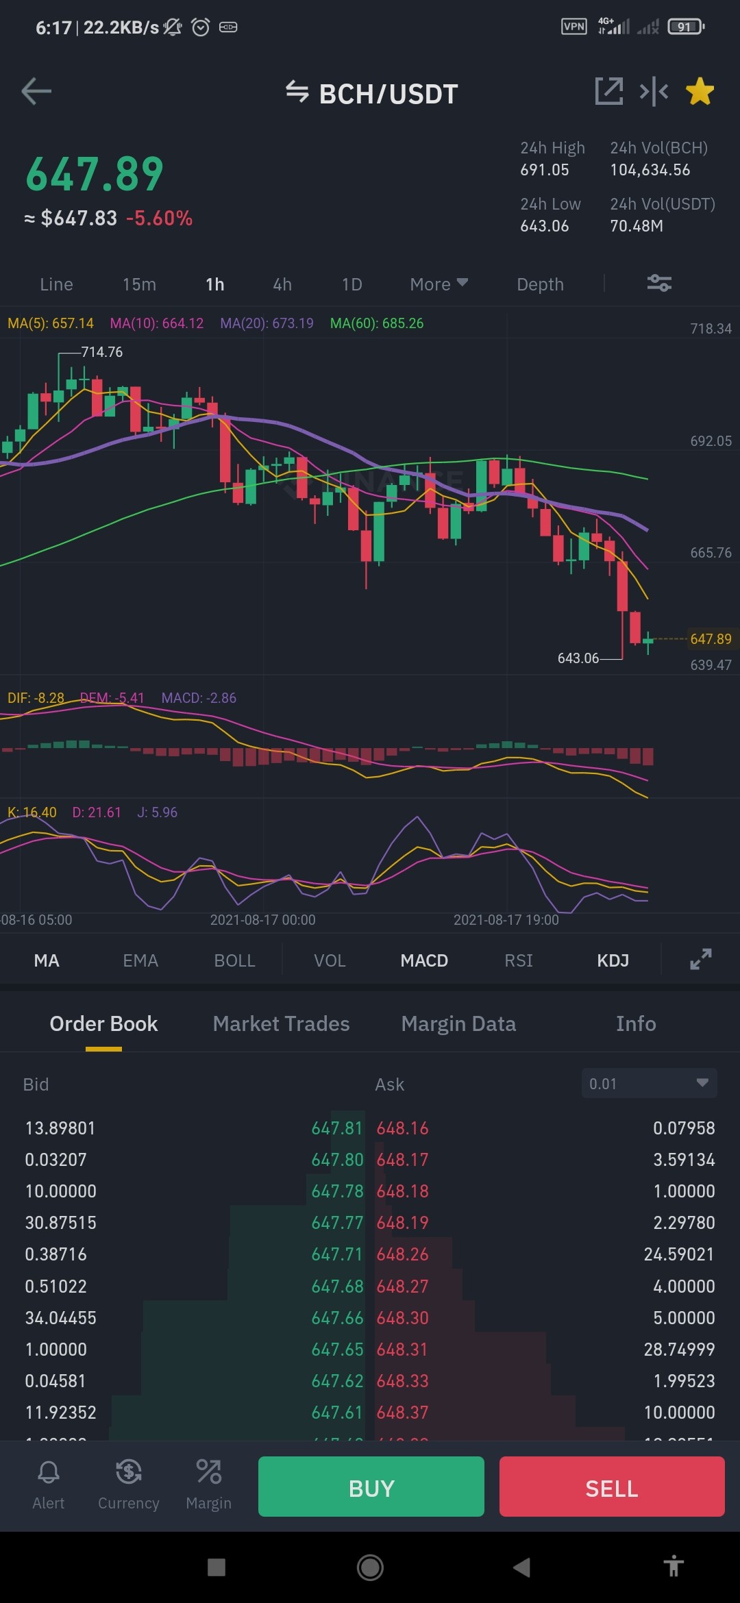This screenshot has height=1603, width=740.
Task: Tap the red SELL button
Action: (x=612, y=1487)
